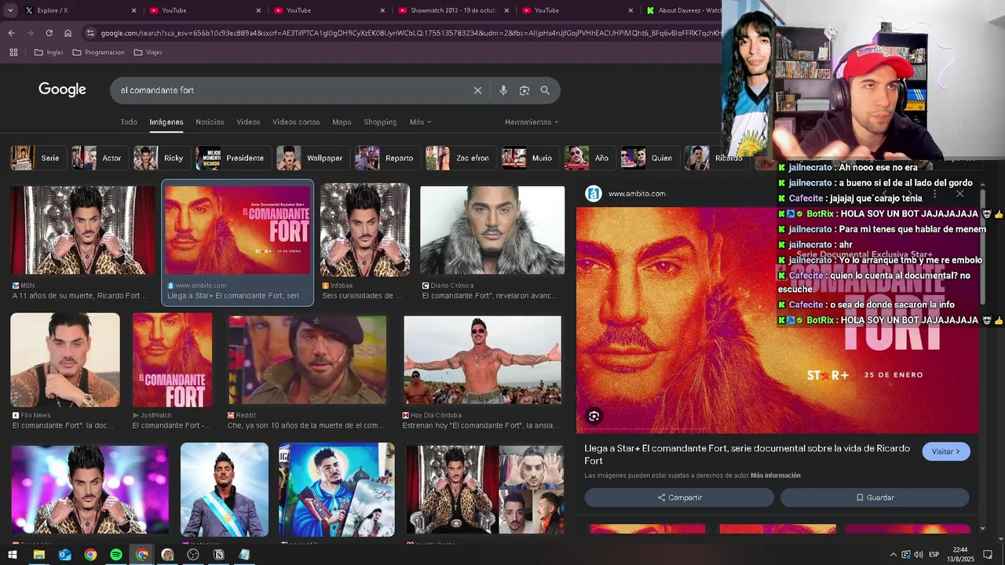Open the JustWatch image result thumbnail
The height and width of the screenshot is (565, 1005).
(x=172, y=360)
